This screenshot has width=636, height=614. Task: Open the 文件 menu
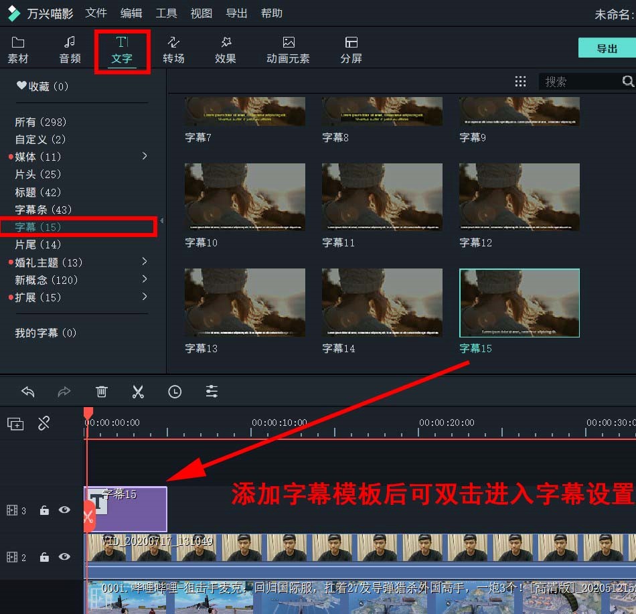(x=96, y=13)
